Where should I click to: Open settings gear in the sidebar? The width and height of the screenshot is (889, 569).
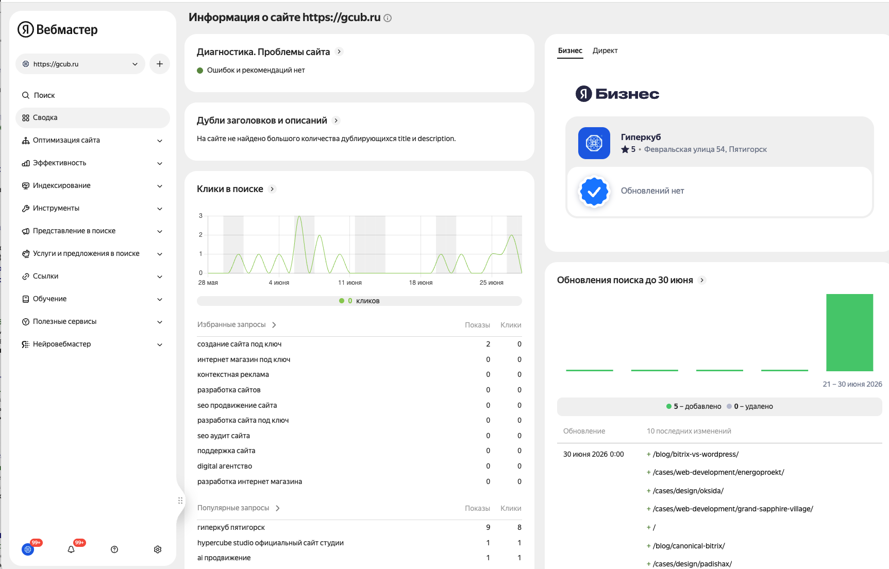click(x=158, y=549)
